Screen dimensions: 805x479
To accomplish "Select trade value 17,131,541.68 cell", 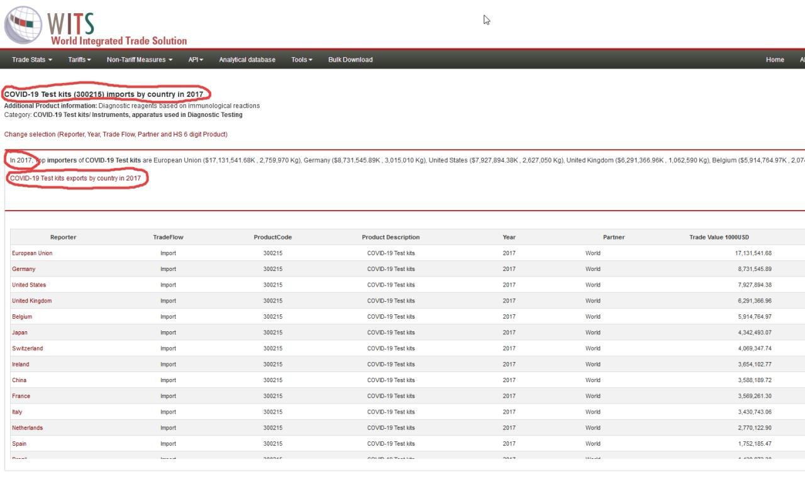I will click(753, 253).
